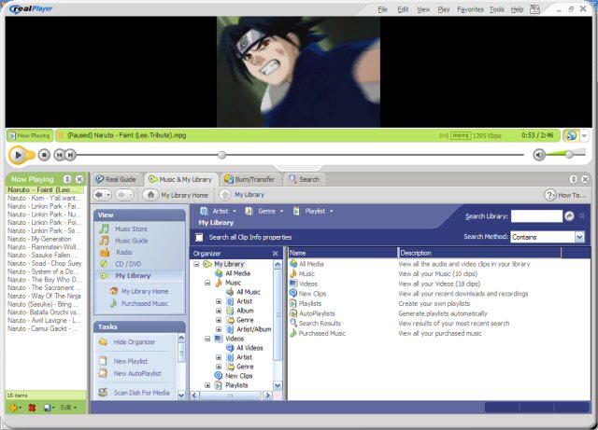
Task: Open the Search tab
Action: pyautogui.click(x=304, y=179)
